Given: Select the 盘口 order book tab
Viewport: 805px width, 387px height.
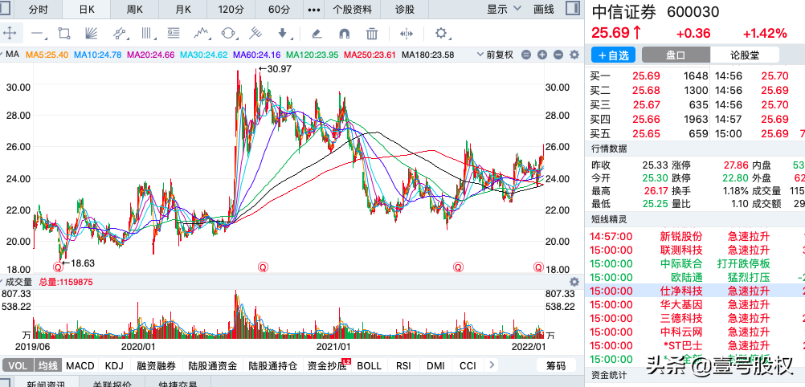Looking at the screenshot, I should (x=676, y=55).
